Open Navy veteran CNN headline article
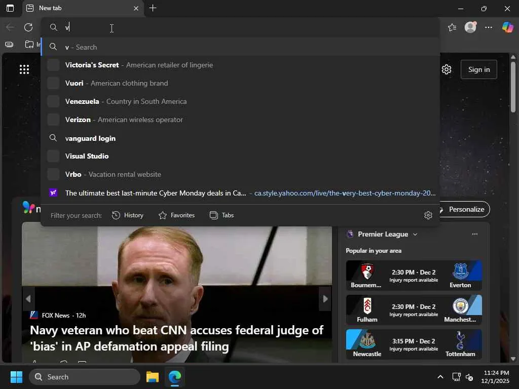The image size is (519, 389). 177,338
